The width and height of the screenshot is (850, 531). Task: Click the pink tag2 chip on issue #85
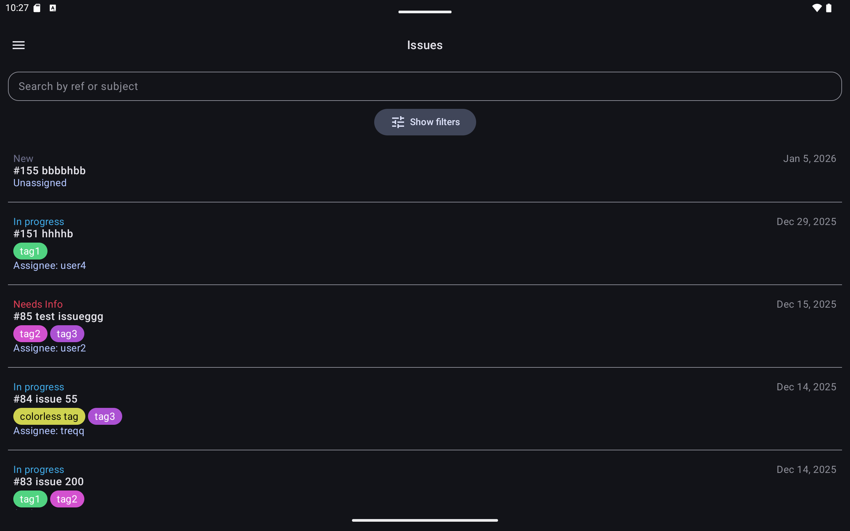(x=30, y=334)
